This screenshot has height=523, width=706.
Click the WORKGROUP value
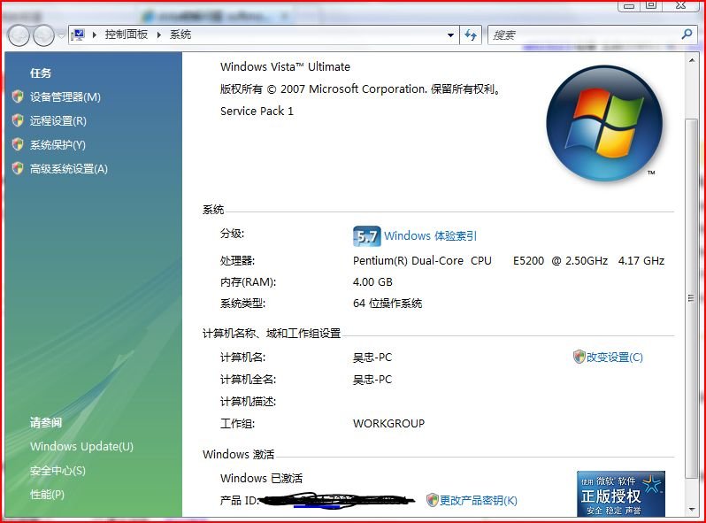(x=388, y=424)
